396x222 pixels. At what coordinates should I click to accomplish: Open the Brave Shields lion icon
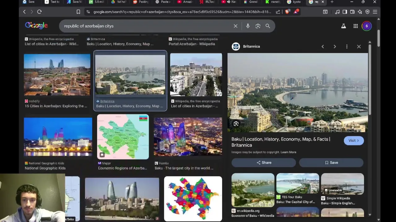[x=287, y=12]
